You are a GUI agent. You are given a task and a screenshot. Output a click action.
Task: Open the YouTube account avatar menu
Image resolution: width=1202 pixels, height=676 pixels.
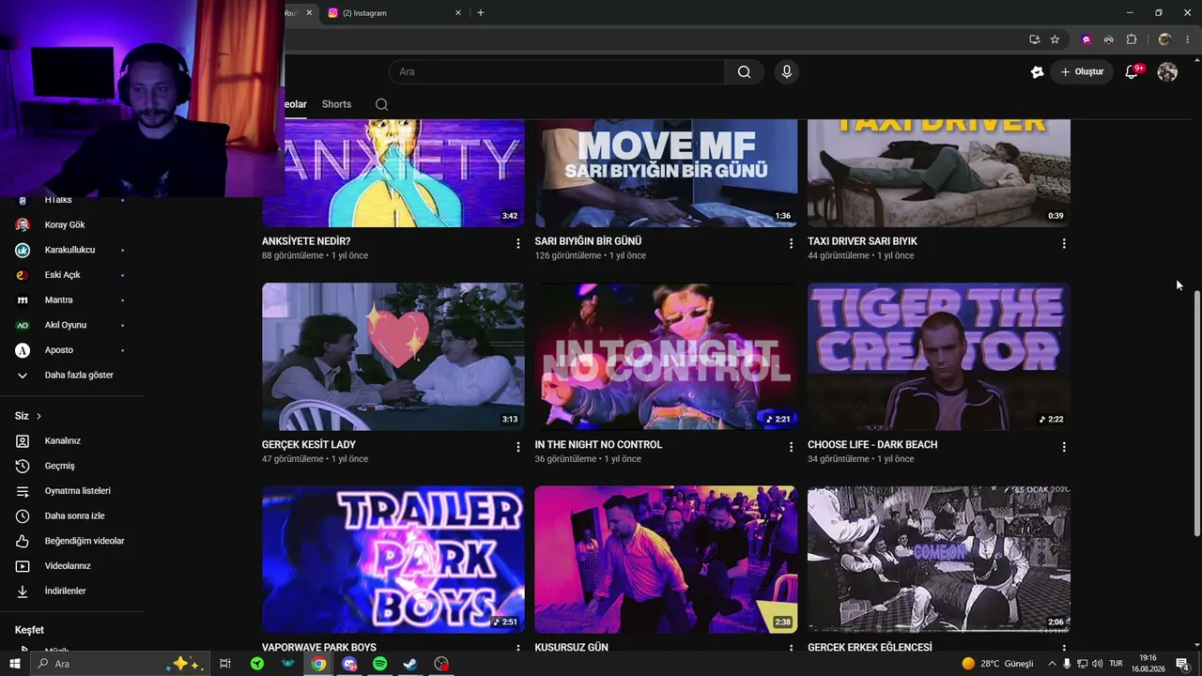pyautogui.click(x=1167, y=71)
